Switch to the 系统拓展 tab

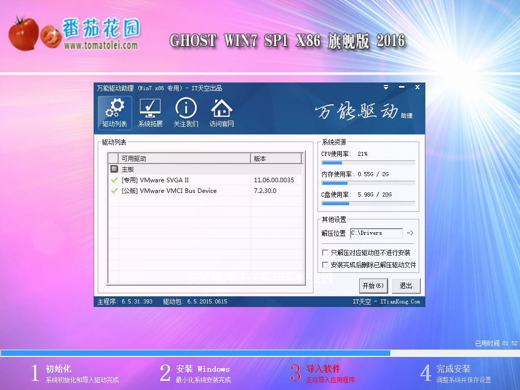(x=150, y=113)
